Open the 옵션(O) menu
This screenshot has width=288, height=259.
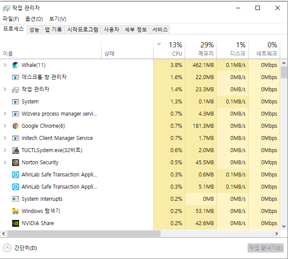click(34, 19)
